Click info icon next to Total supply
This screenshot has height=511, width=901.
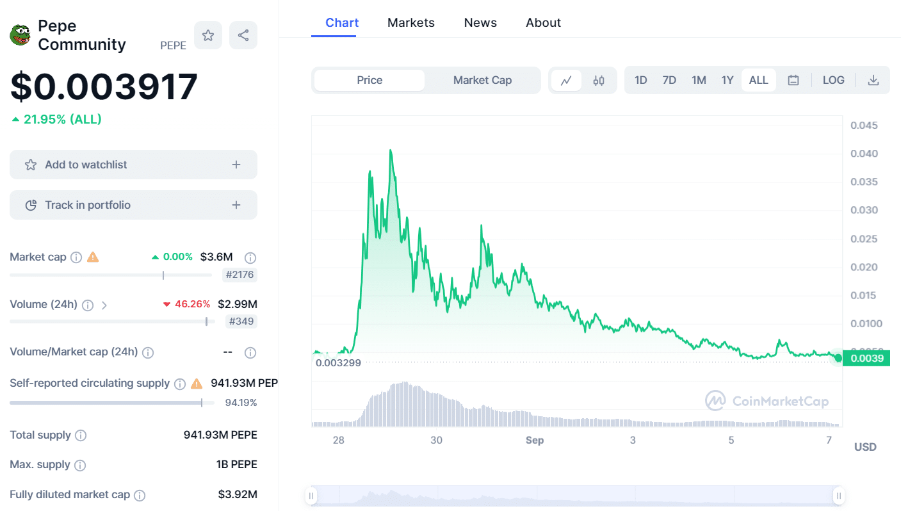pos(81,435)
